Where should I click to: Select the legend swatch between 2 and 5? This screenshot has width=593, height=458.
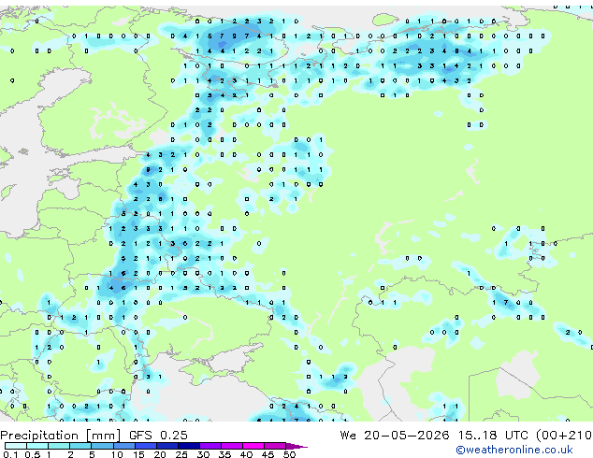(80, 446)
